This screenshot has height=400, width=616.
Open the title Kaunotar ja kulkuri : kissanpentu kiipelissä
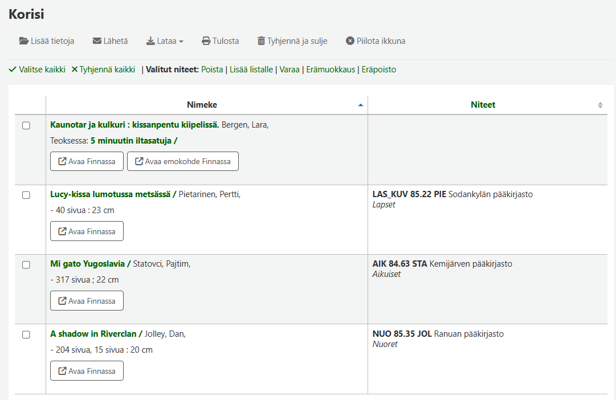point(134,125)
